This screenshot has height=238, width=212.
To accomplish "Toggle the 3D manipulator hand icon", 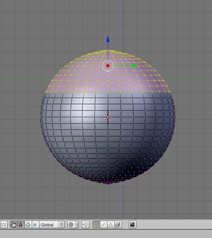I will 14,225.
